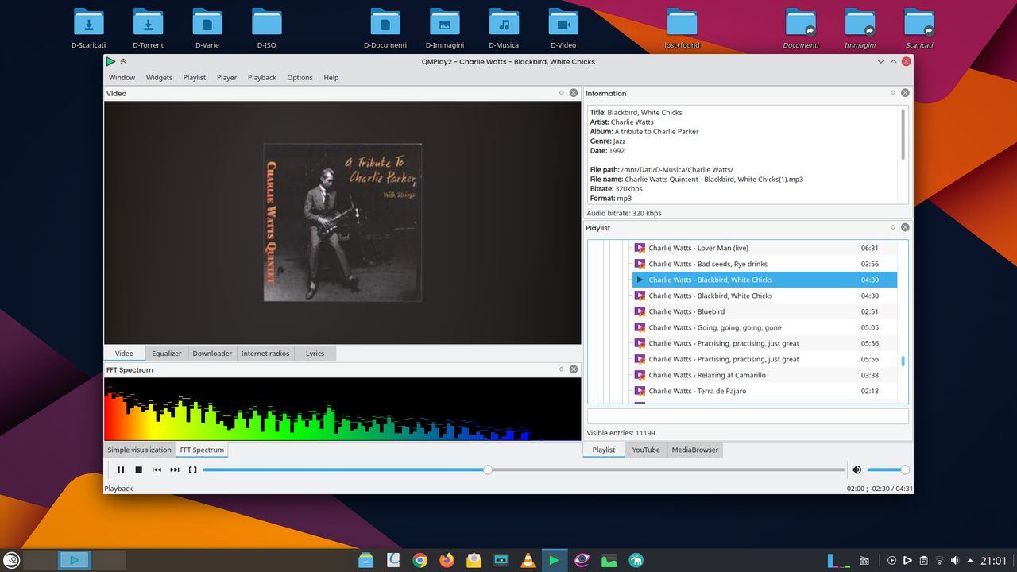This screenshot has width=1017, height=572.
Task: Float the Playlist panel
Action: pos(892,227)
